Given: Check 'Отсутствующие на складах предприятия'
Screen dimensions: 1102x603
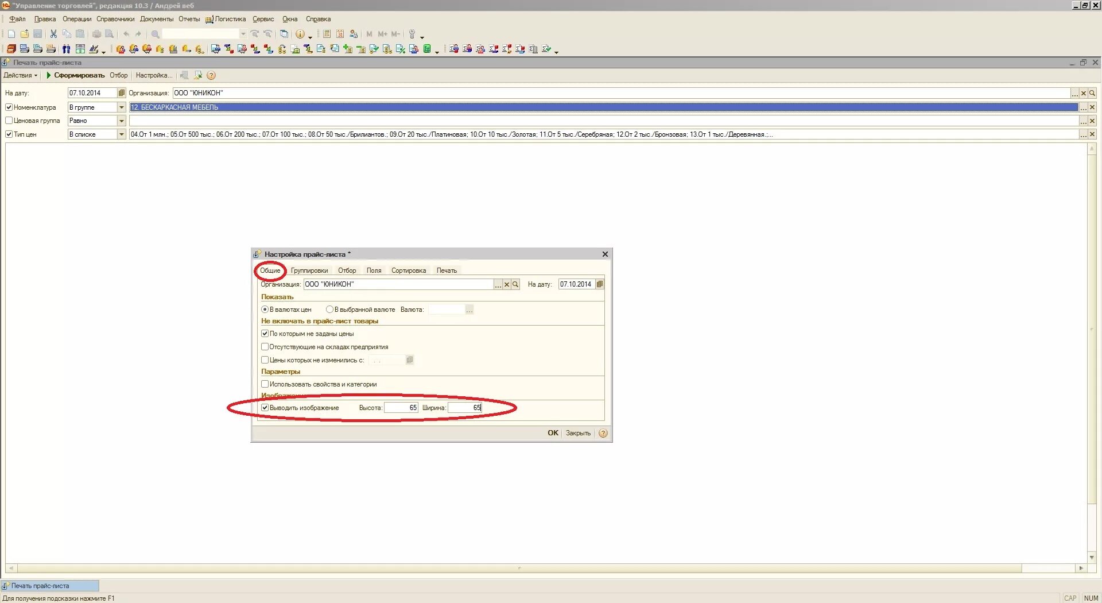Looking at the screenshot, I should [265, 347].
